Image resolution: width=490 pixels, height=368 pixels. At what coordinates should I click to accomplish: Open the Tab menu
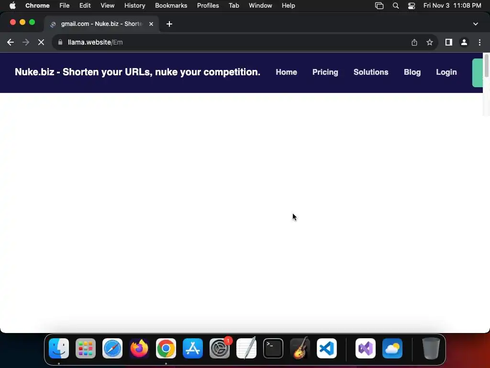tap(234, 6)
